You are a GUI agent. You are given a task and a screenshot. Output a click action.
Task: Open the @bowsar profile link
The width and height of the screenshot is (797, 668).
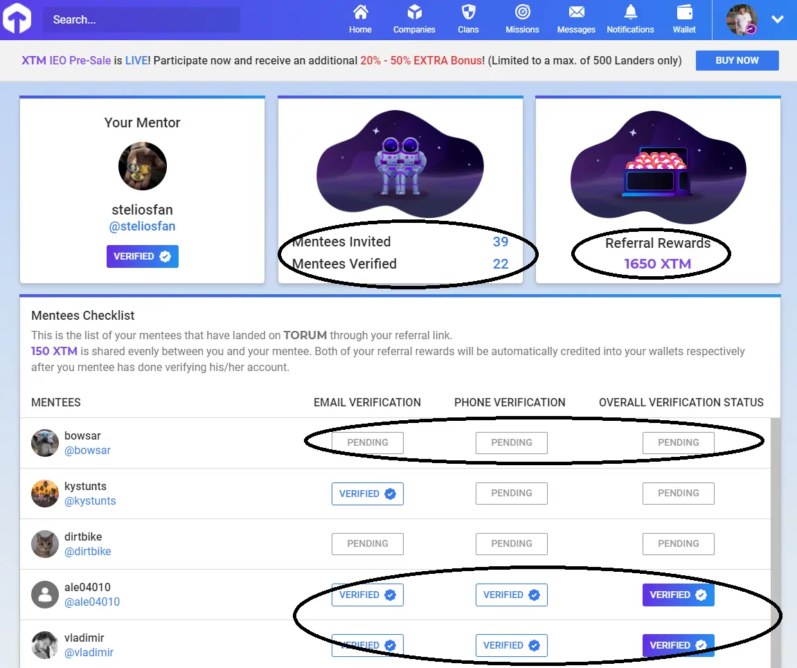coord(87,451)
